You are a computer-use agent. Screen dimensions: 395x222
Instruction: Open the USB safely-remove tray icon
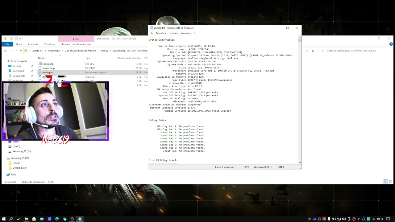pyautogui.click(x=349, y=219)
